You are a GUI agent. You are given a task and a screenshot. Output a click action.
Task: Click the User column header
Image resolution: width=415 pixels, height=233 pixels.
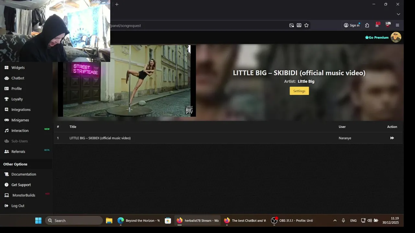[x=342, y=127]
